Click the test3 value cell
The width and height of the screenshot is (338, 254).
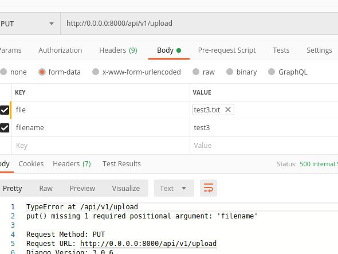click(264, 128)
